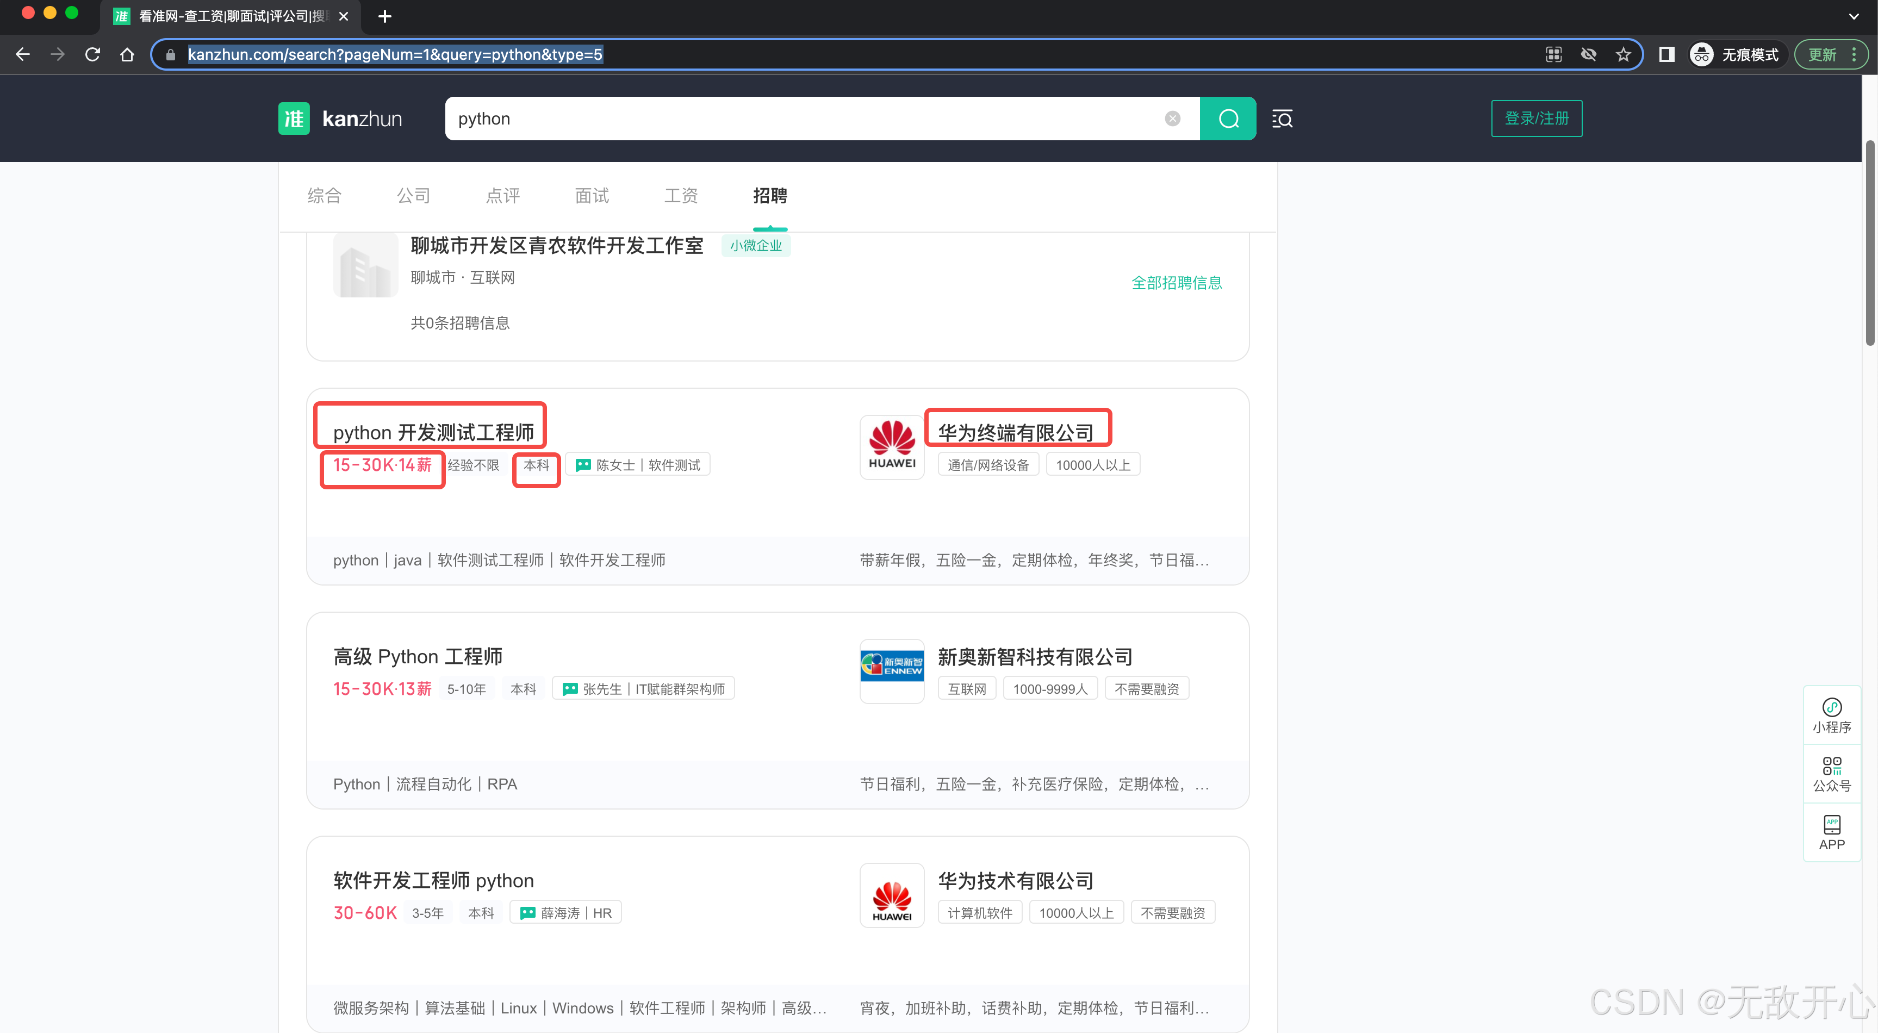Screen dimensions: 1878x1033
Task: Open the QR/apps grid icon in address bar
Action: tap(1553, 55)
